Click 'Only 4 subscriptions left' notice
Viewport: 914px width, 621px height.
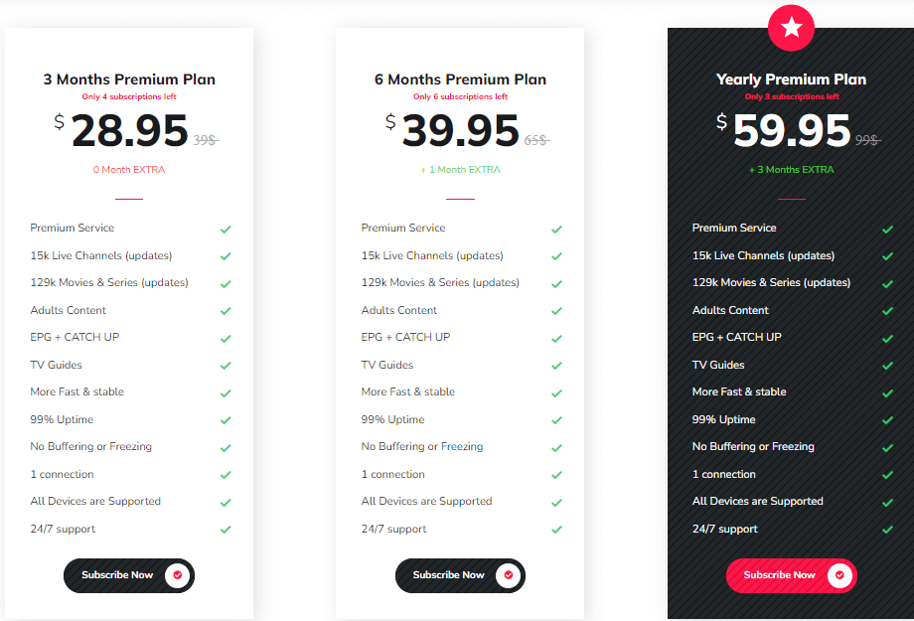[x=129, y=97]
